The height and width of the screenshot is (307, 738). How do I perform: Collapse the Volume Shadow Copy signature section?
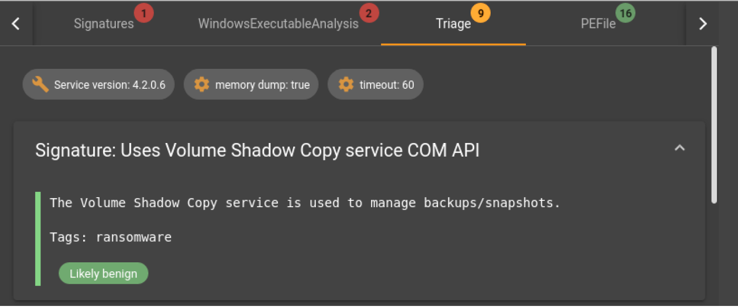[x=680, y=148]
